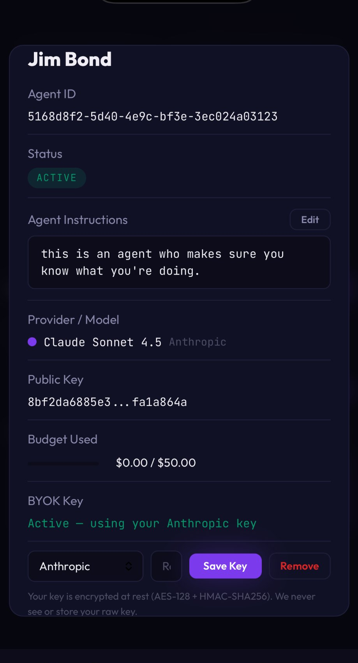This screenshot has height=663, width=358.
Task: Click the Budget Used progress bar
Action: pyautogui.click(x=62, y=463)
